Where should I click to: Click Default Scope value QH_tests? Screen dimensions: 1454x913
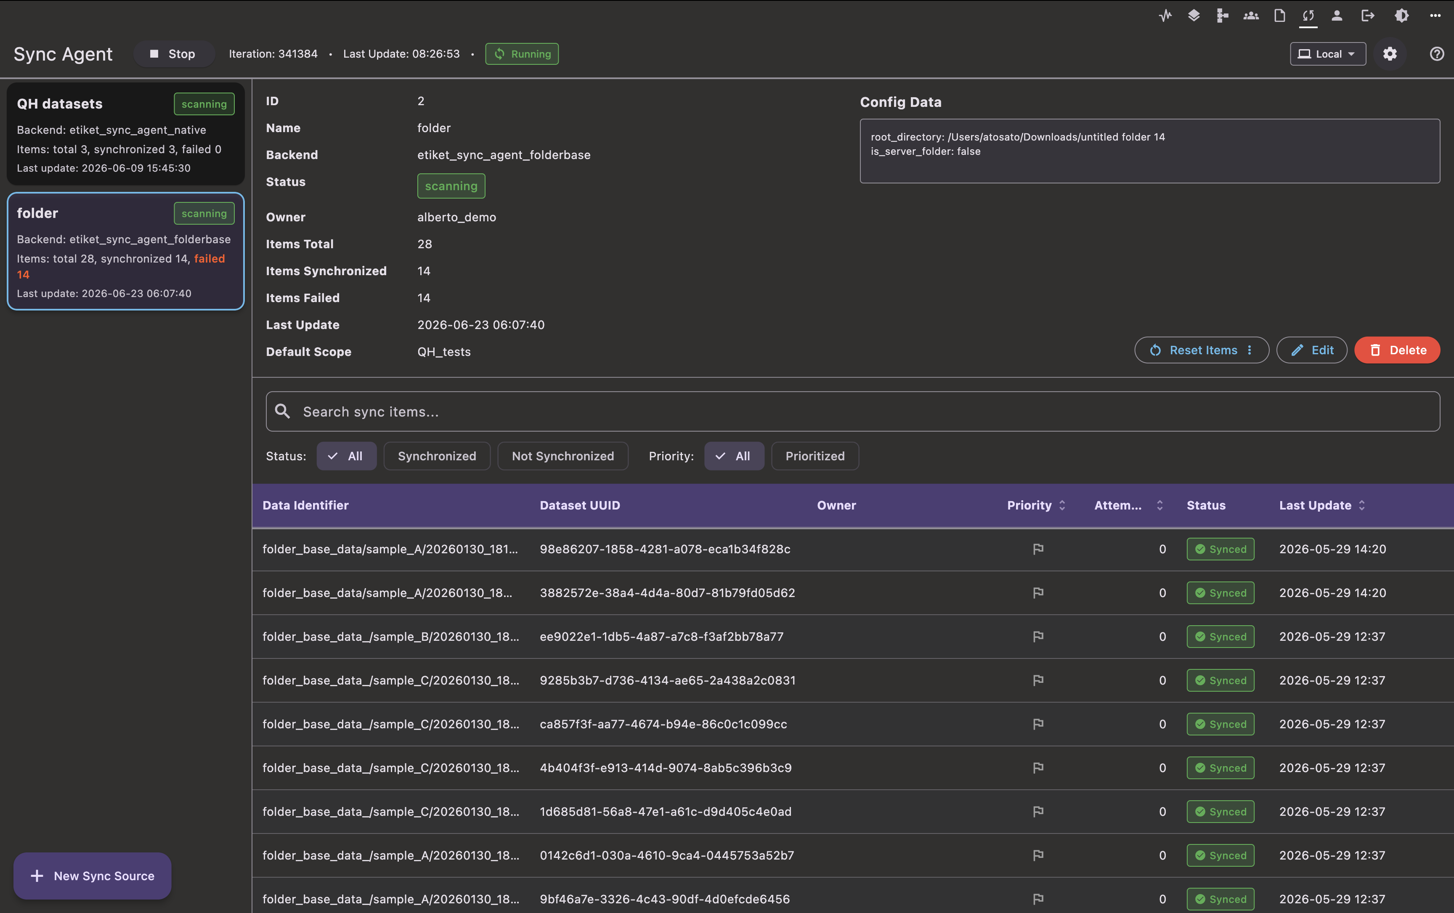tap(444, 351)
